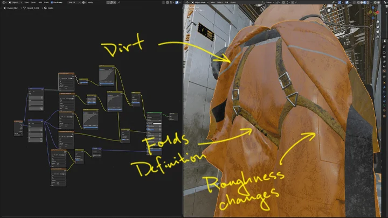Open the Global transform orientation dropdown
Viewport: 388px width, 218px height.
pyautogui.click(x=268, y=3)
